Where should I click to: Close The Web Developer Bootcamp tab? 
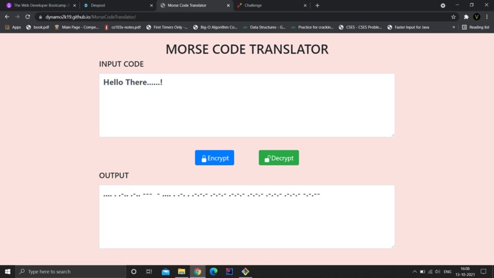[x=75, y=6]
